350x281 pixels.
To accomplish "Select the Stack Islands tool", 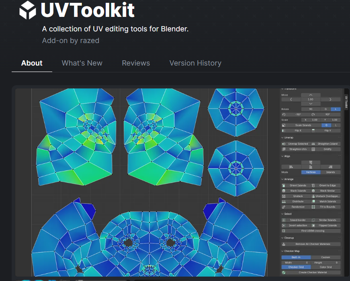I will click(x=297, y=191).
